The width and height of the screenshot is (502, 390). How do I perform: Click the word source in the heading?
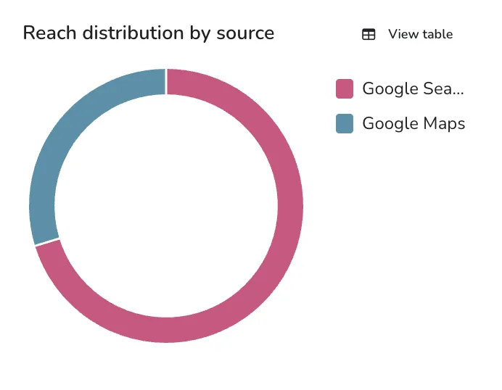245,34
